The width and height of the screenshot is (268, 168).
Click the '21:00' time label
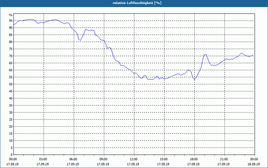224,159
